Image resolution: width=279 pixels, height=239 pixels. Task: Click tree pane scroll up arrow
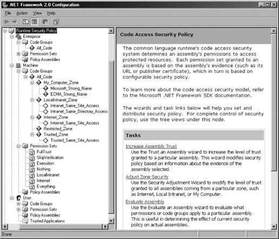point(111,31)
